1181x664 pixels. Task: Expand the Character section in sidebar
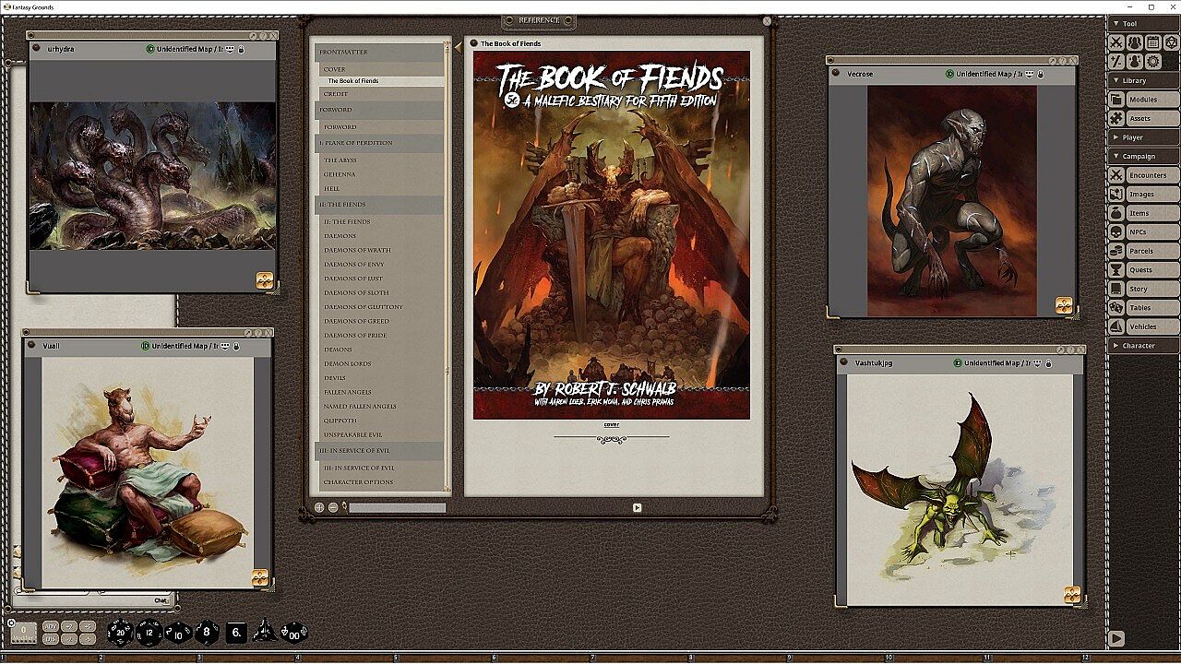tap(1143, 346)
